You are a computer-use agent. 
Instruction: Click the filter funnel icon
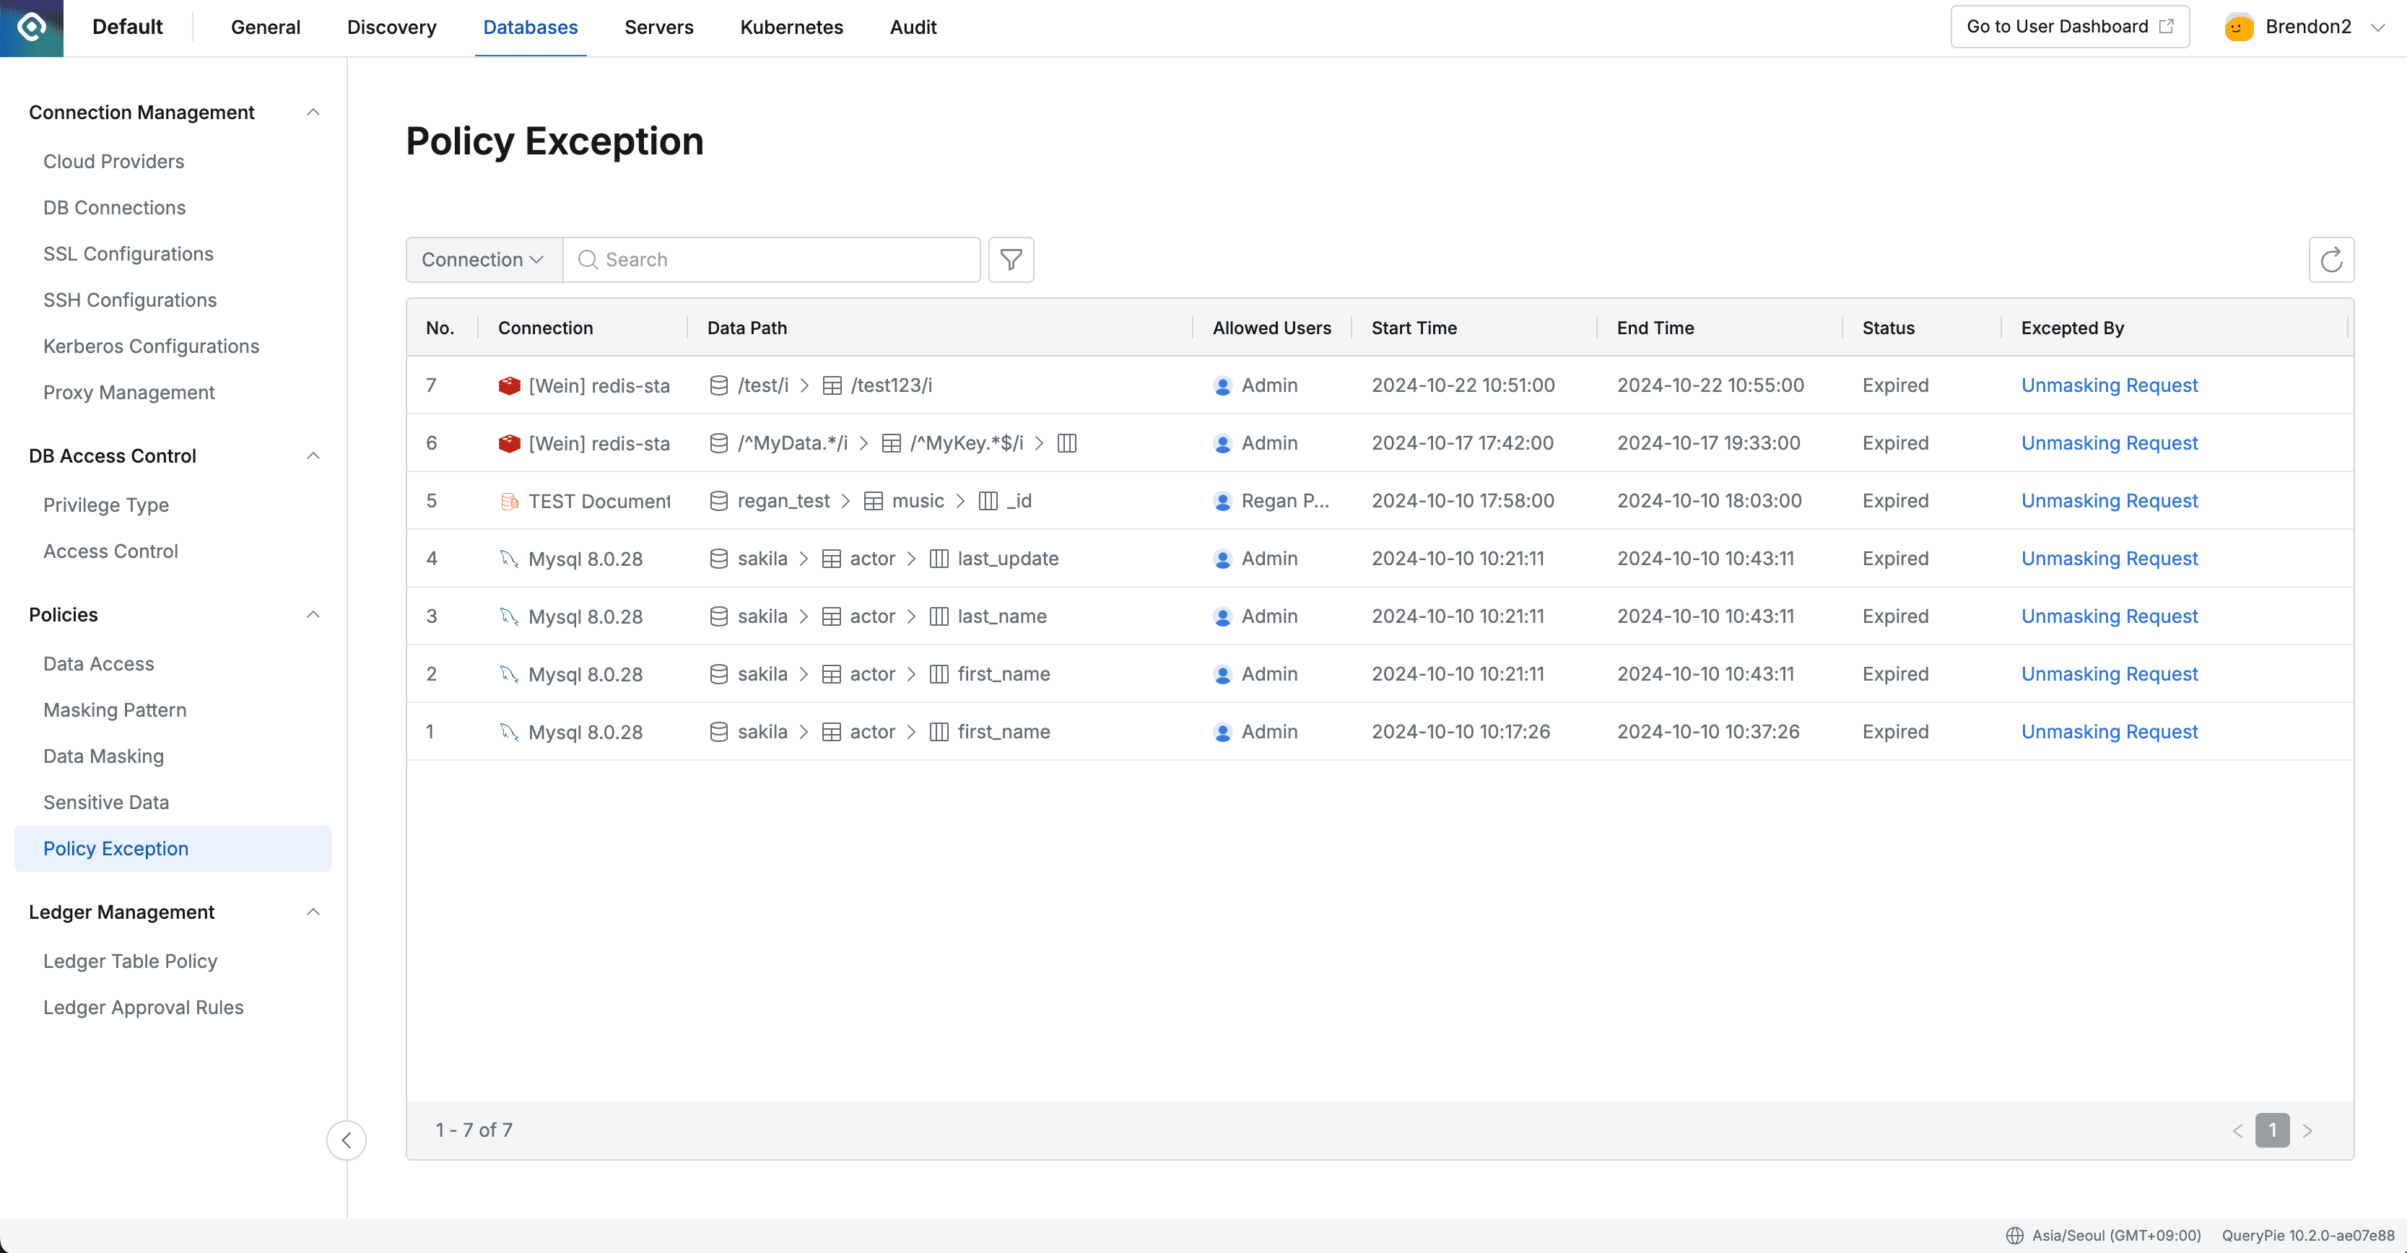(1011, 260)
